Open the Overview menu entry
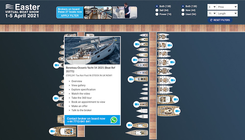Image resolution: width=245 pixels, height=140 pixels. coord(77,81)
